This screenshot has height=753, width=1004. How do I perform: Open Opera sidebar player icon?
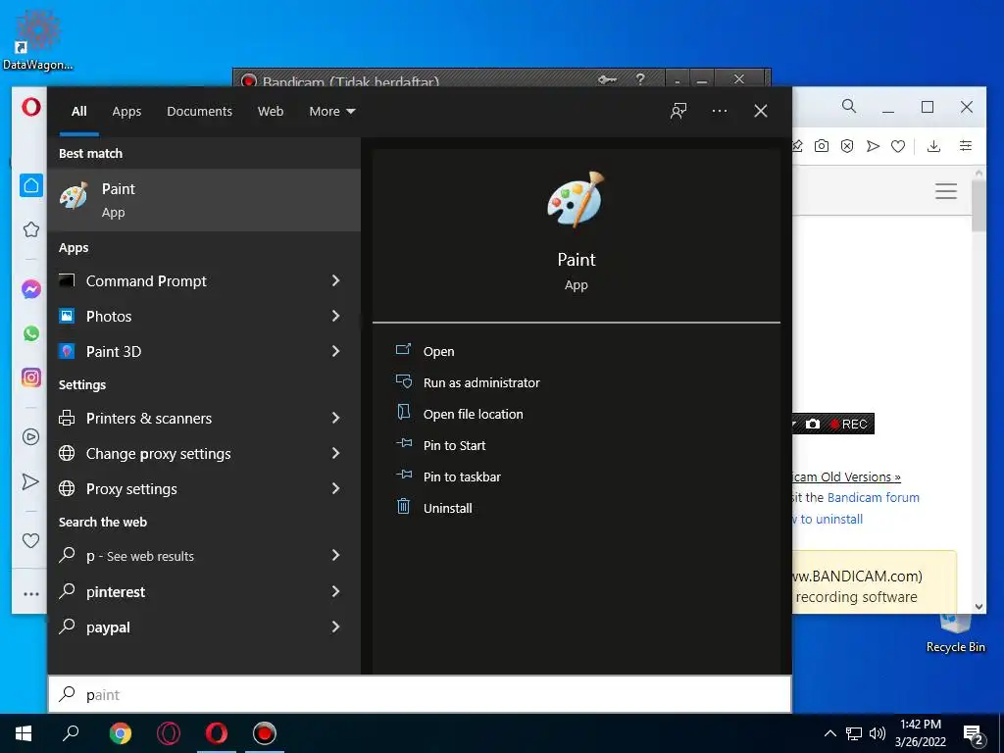[30, 436]
